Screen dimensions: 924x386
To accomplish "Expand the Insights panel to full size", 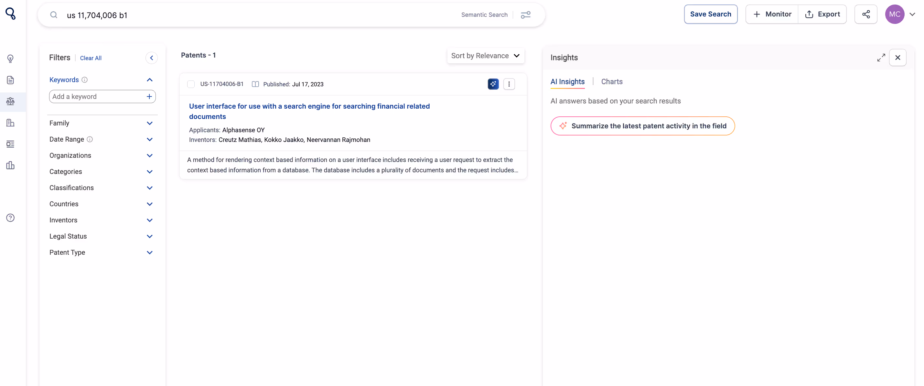I will click(881, 58).
